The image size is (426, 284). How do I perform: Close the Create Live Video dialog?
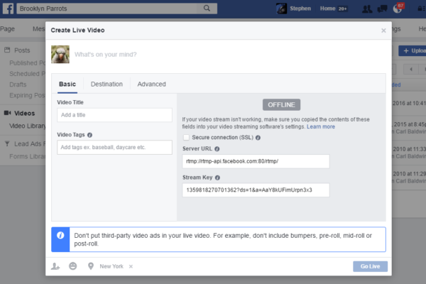[383, 31]
